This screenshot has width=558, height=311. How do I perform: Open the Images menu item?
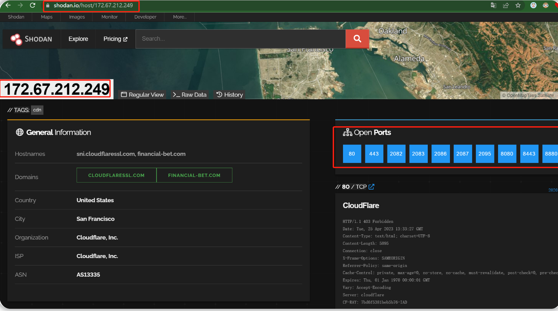77,17
